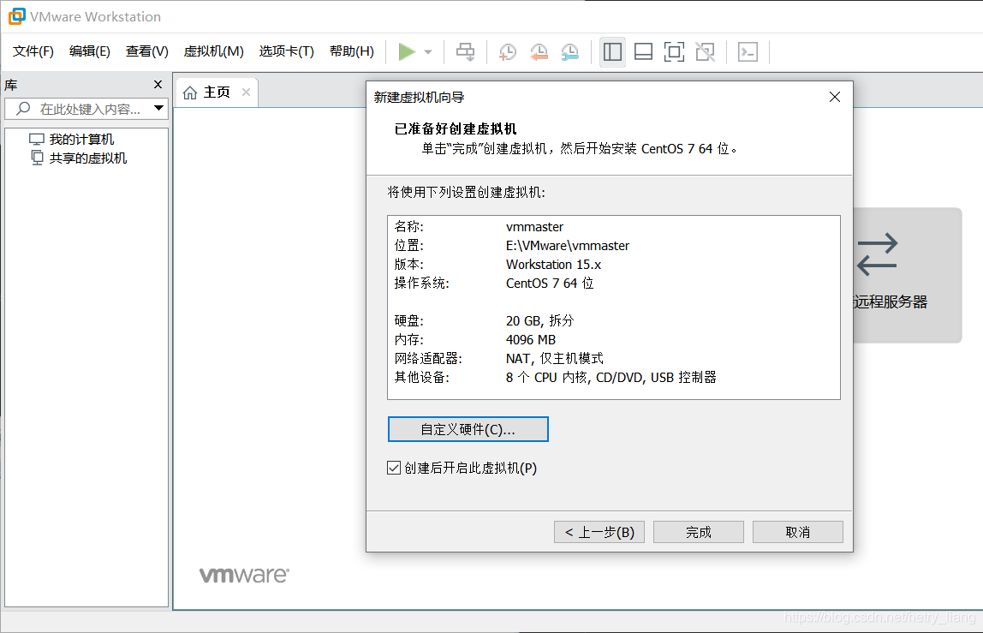The height and width of the screenshot is (633, 983).
Task: Click the remote server arrows icon
Action: (x=877, y=254)
